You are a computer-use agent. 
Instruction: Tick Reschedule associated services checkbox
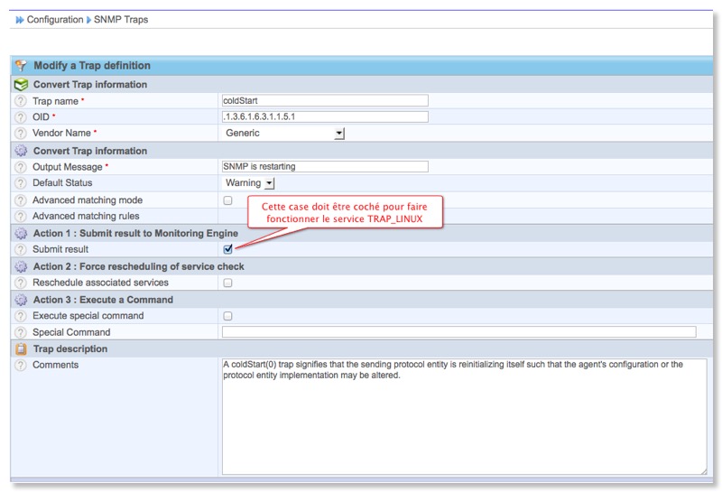(227, 283)
